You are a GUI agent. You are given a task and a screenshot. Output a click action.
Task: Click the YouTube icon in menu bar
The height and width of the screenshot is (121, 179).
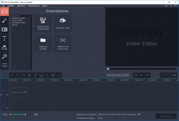(166, 6)
